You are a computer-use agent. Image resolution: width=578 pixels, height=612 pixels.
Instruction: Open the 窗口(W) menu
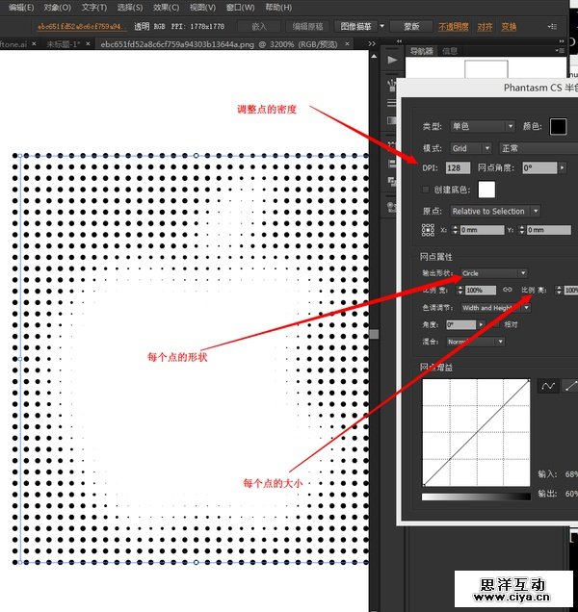pyautogui.click(x=240, y=8)
